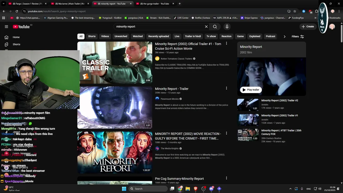Close the minority report browser tab
This screenshot has height=193, width=343.
(x=131, y=3)
